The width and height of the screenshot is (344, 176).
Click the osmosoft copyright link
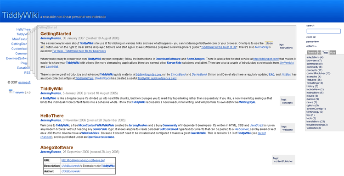pyautogui.click(x=24, y=82)
